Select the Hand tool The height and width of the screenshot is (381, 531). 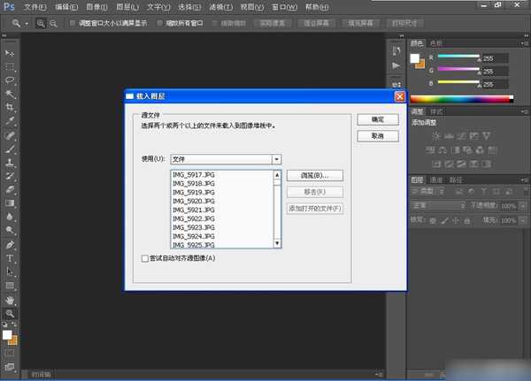[x=11, y=300]
